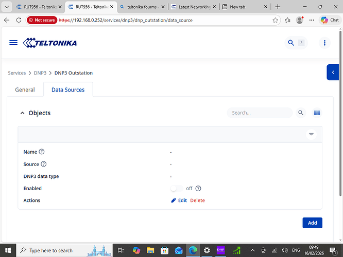Open the table filter icon
This screenshot has width=343, height=257.
[x=311, y=135]
